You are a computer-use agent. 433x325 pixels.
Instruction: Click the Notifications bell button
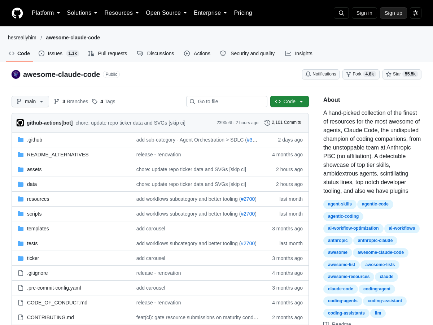tap(321, 74)
